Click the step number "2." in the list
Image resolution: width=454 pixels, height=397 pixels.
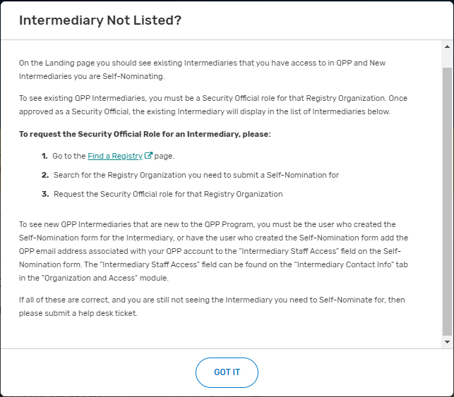[44, 175]
